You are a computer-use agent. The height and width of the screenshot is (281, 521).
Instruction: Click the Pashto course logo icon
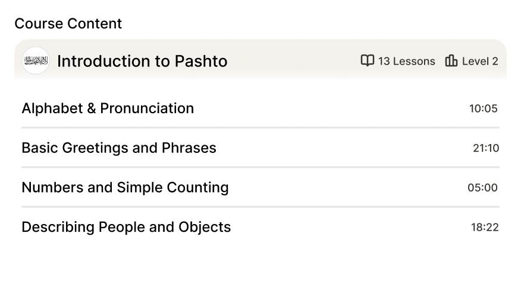(x=36, y=60)
